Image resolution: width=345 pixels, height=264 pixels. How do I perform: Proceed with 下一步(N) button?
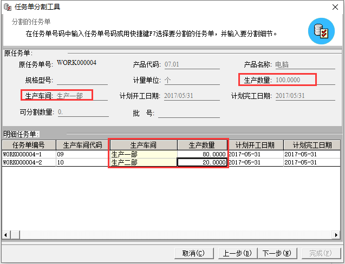tap(276, 253)
